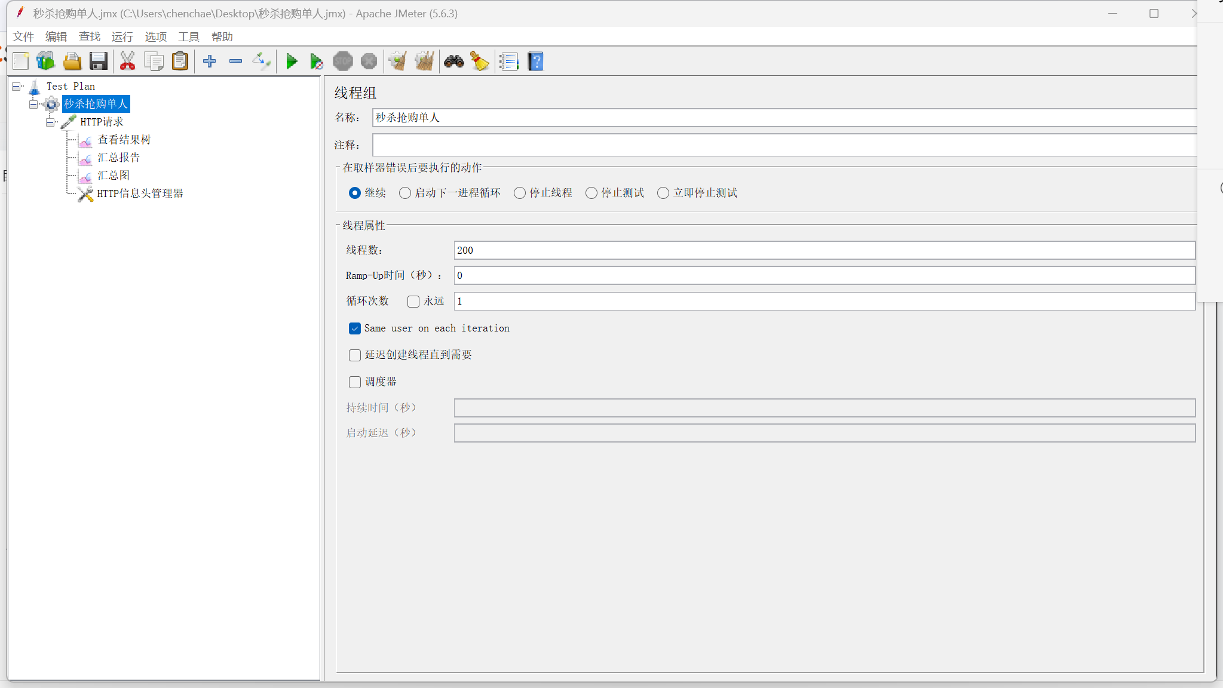Click the scissors Cut icon
The height and width of the screenshot is (688, 1223).
pyautogui.click(x=127, y=61)
